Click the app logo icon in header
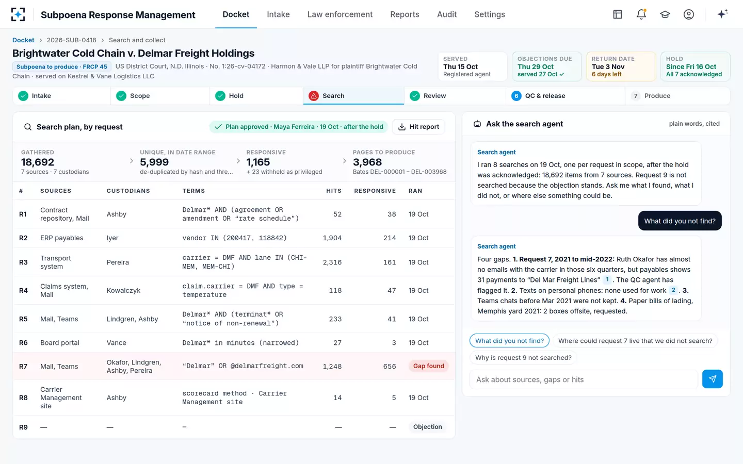The width and height of the screenshot is (743, 464). point(18,14)
